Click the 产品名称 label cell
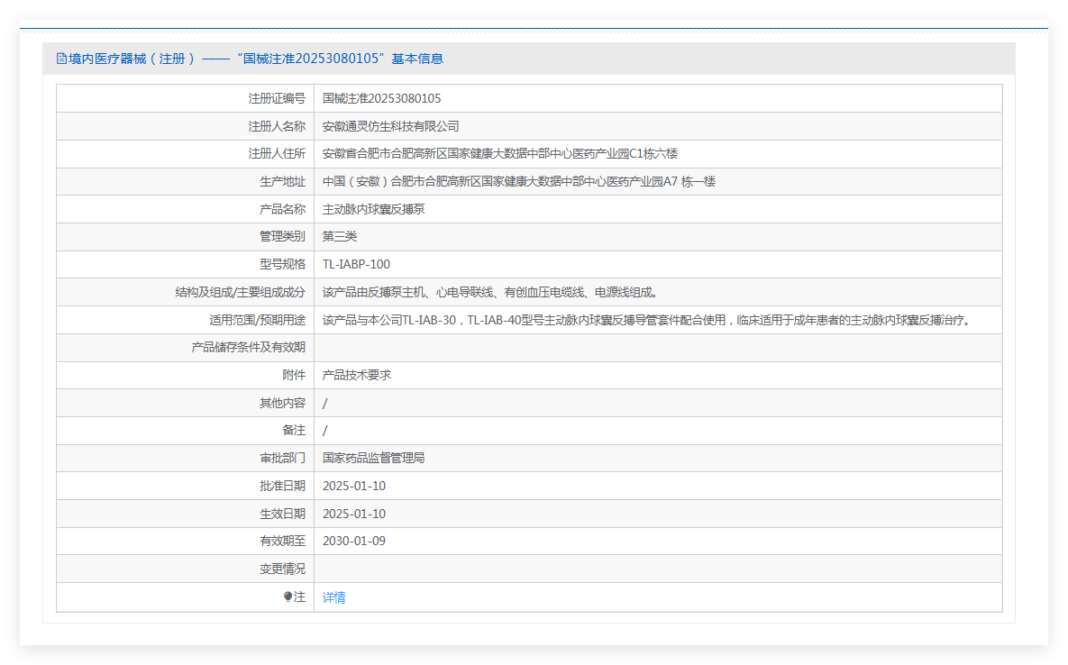1068x665 pixels. 186,210
